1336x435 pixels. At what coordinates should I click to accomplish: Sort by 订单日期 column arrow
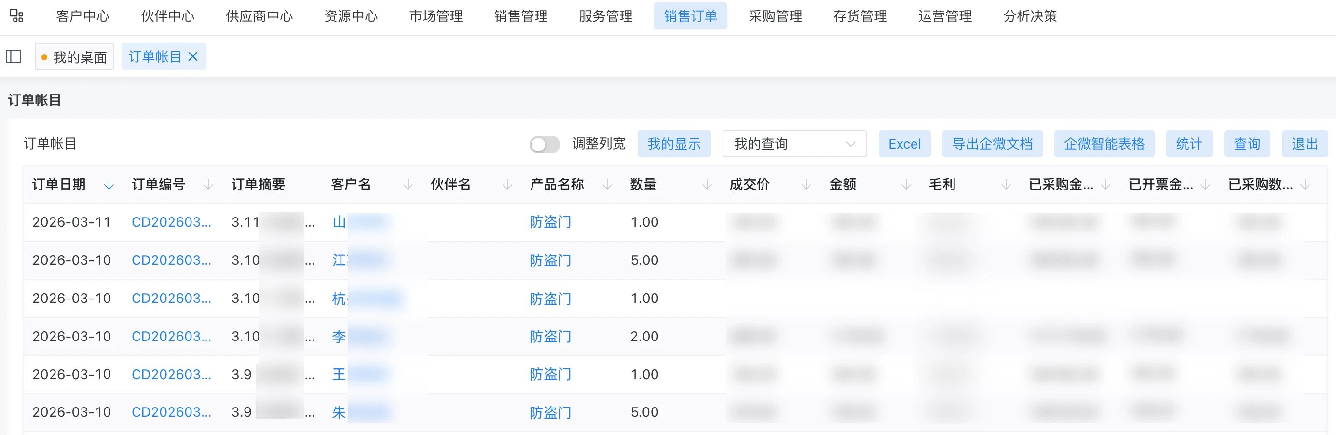109,185
